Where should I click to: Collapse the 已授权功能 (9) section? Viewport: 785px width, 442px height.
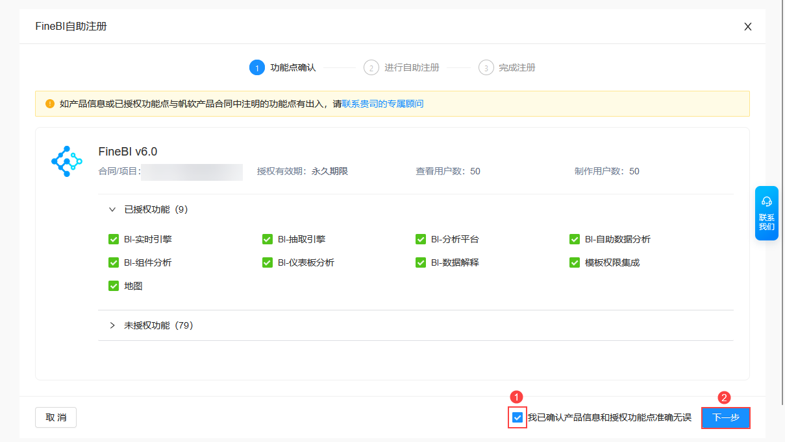tap(112, 209)
